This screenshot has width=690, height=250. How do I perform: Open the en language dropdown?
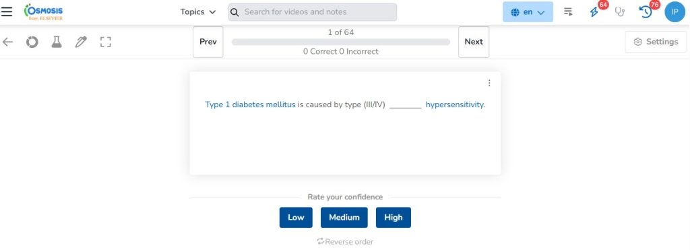528,12
